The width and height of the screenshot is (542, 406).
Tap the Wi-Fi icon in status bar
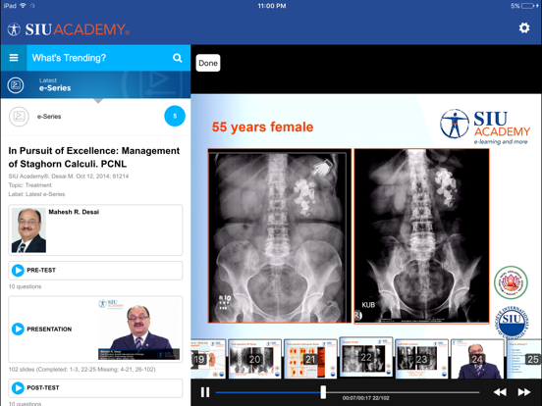pyautogui.click(x=24, y=6)
